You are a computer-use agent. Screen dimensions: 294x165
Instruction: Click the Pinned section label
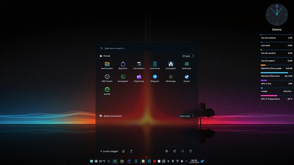[x=107, y=56]
